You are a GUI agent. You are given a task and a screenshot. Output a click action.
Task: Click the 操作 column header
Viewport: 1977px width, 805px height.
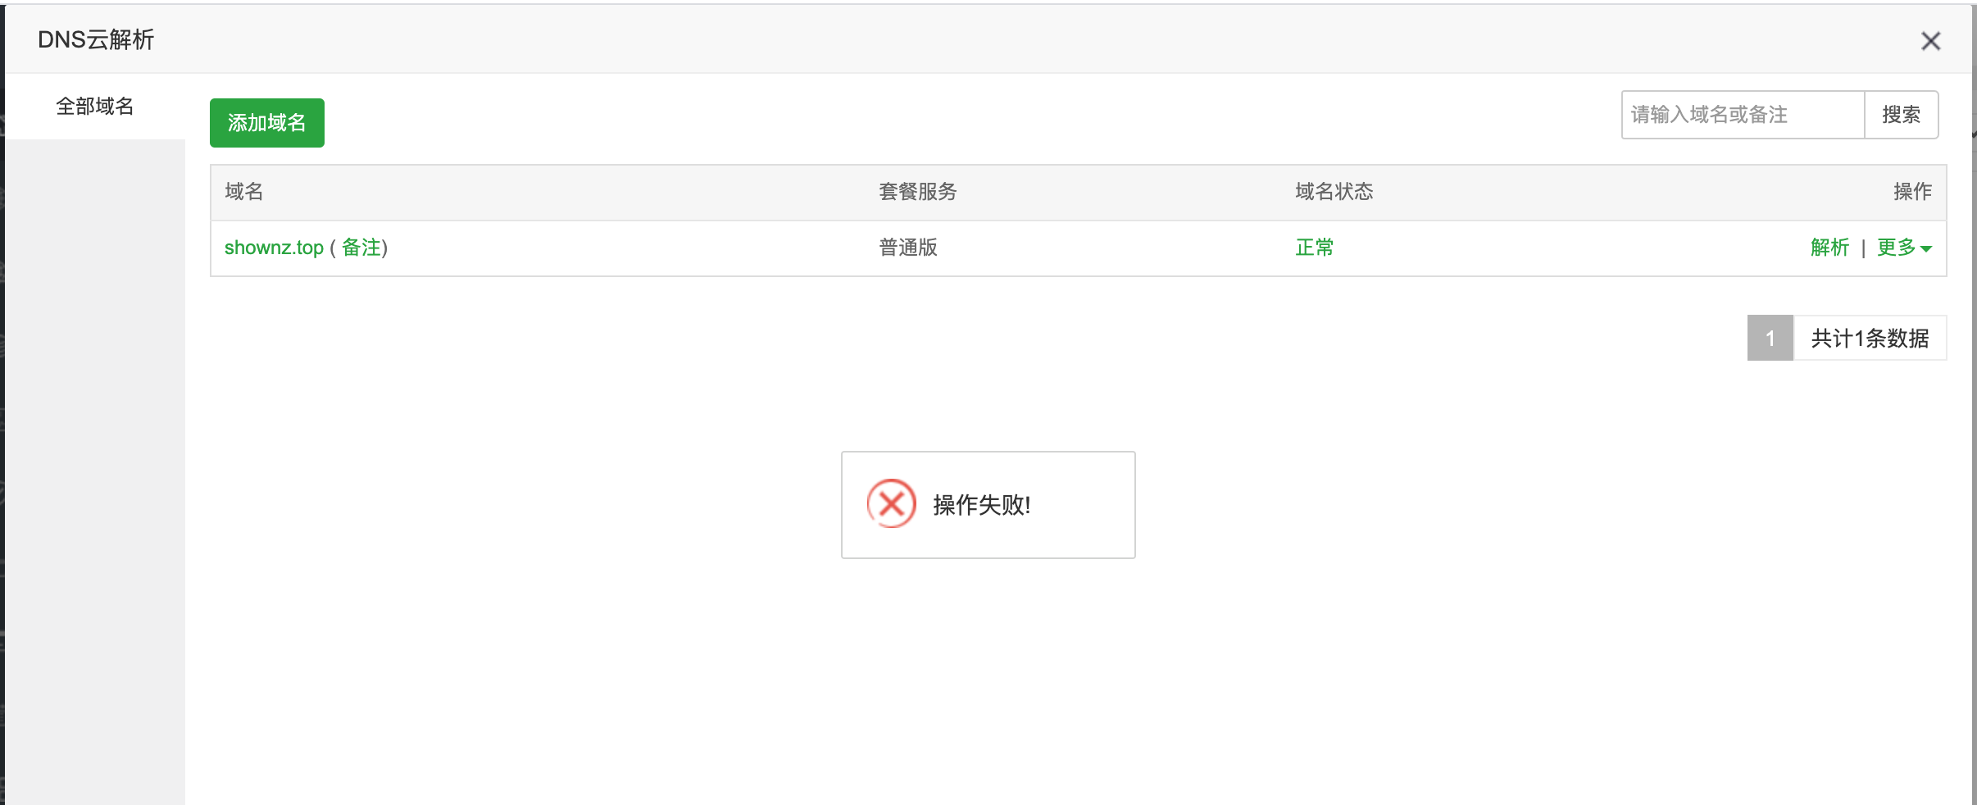pyautogui.click(x=1913, y=192)
